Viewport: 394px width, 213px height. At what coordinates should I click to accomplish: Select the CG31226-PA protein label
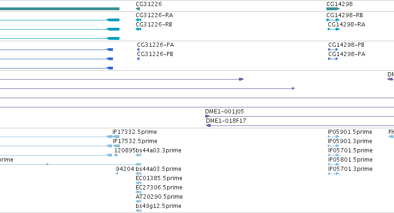coord(156,45)
